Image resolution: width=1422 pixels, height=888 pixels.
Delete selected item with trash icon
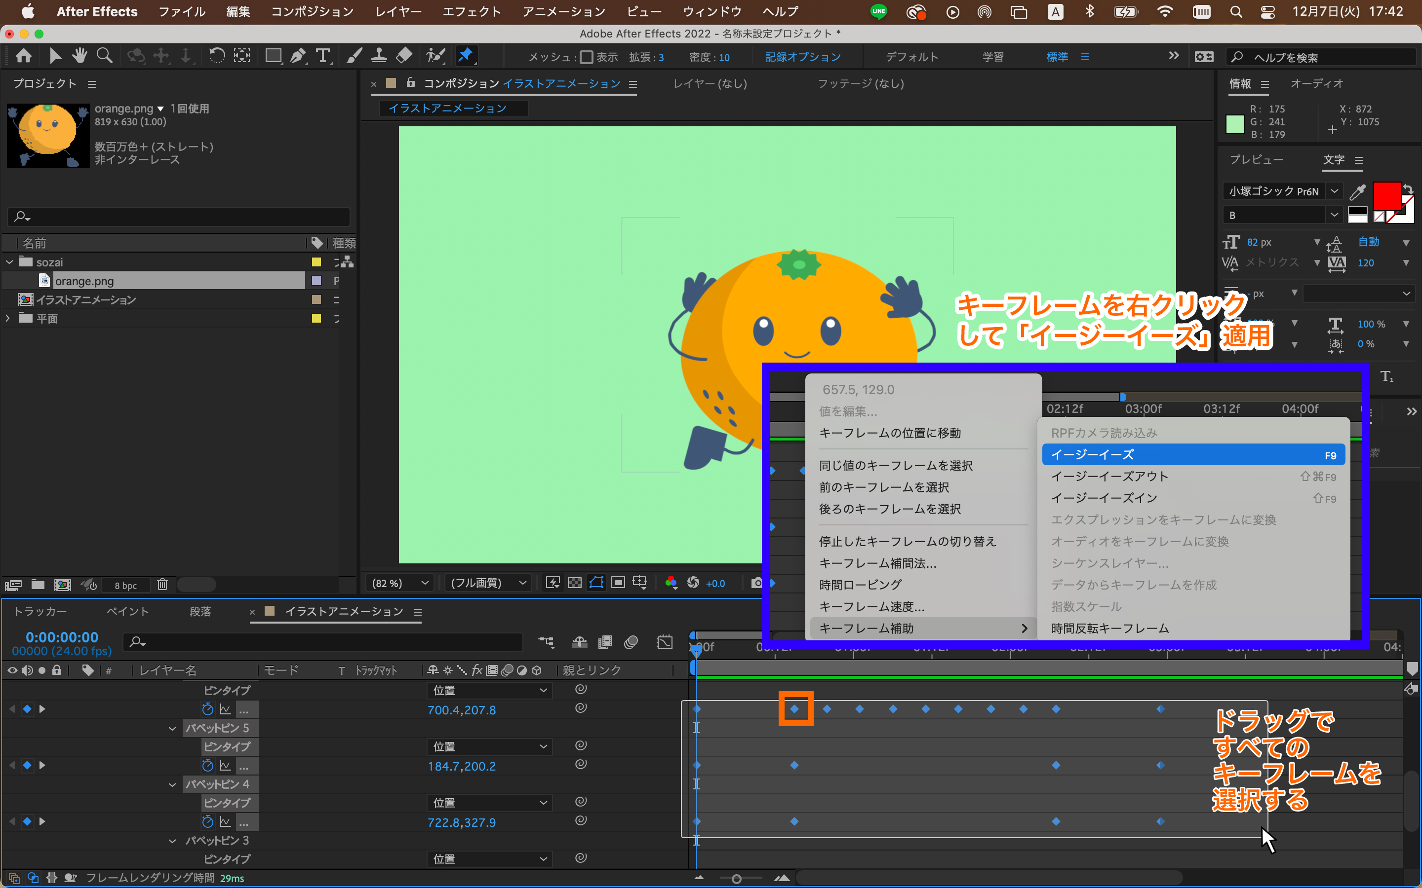162,585
